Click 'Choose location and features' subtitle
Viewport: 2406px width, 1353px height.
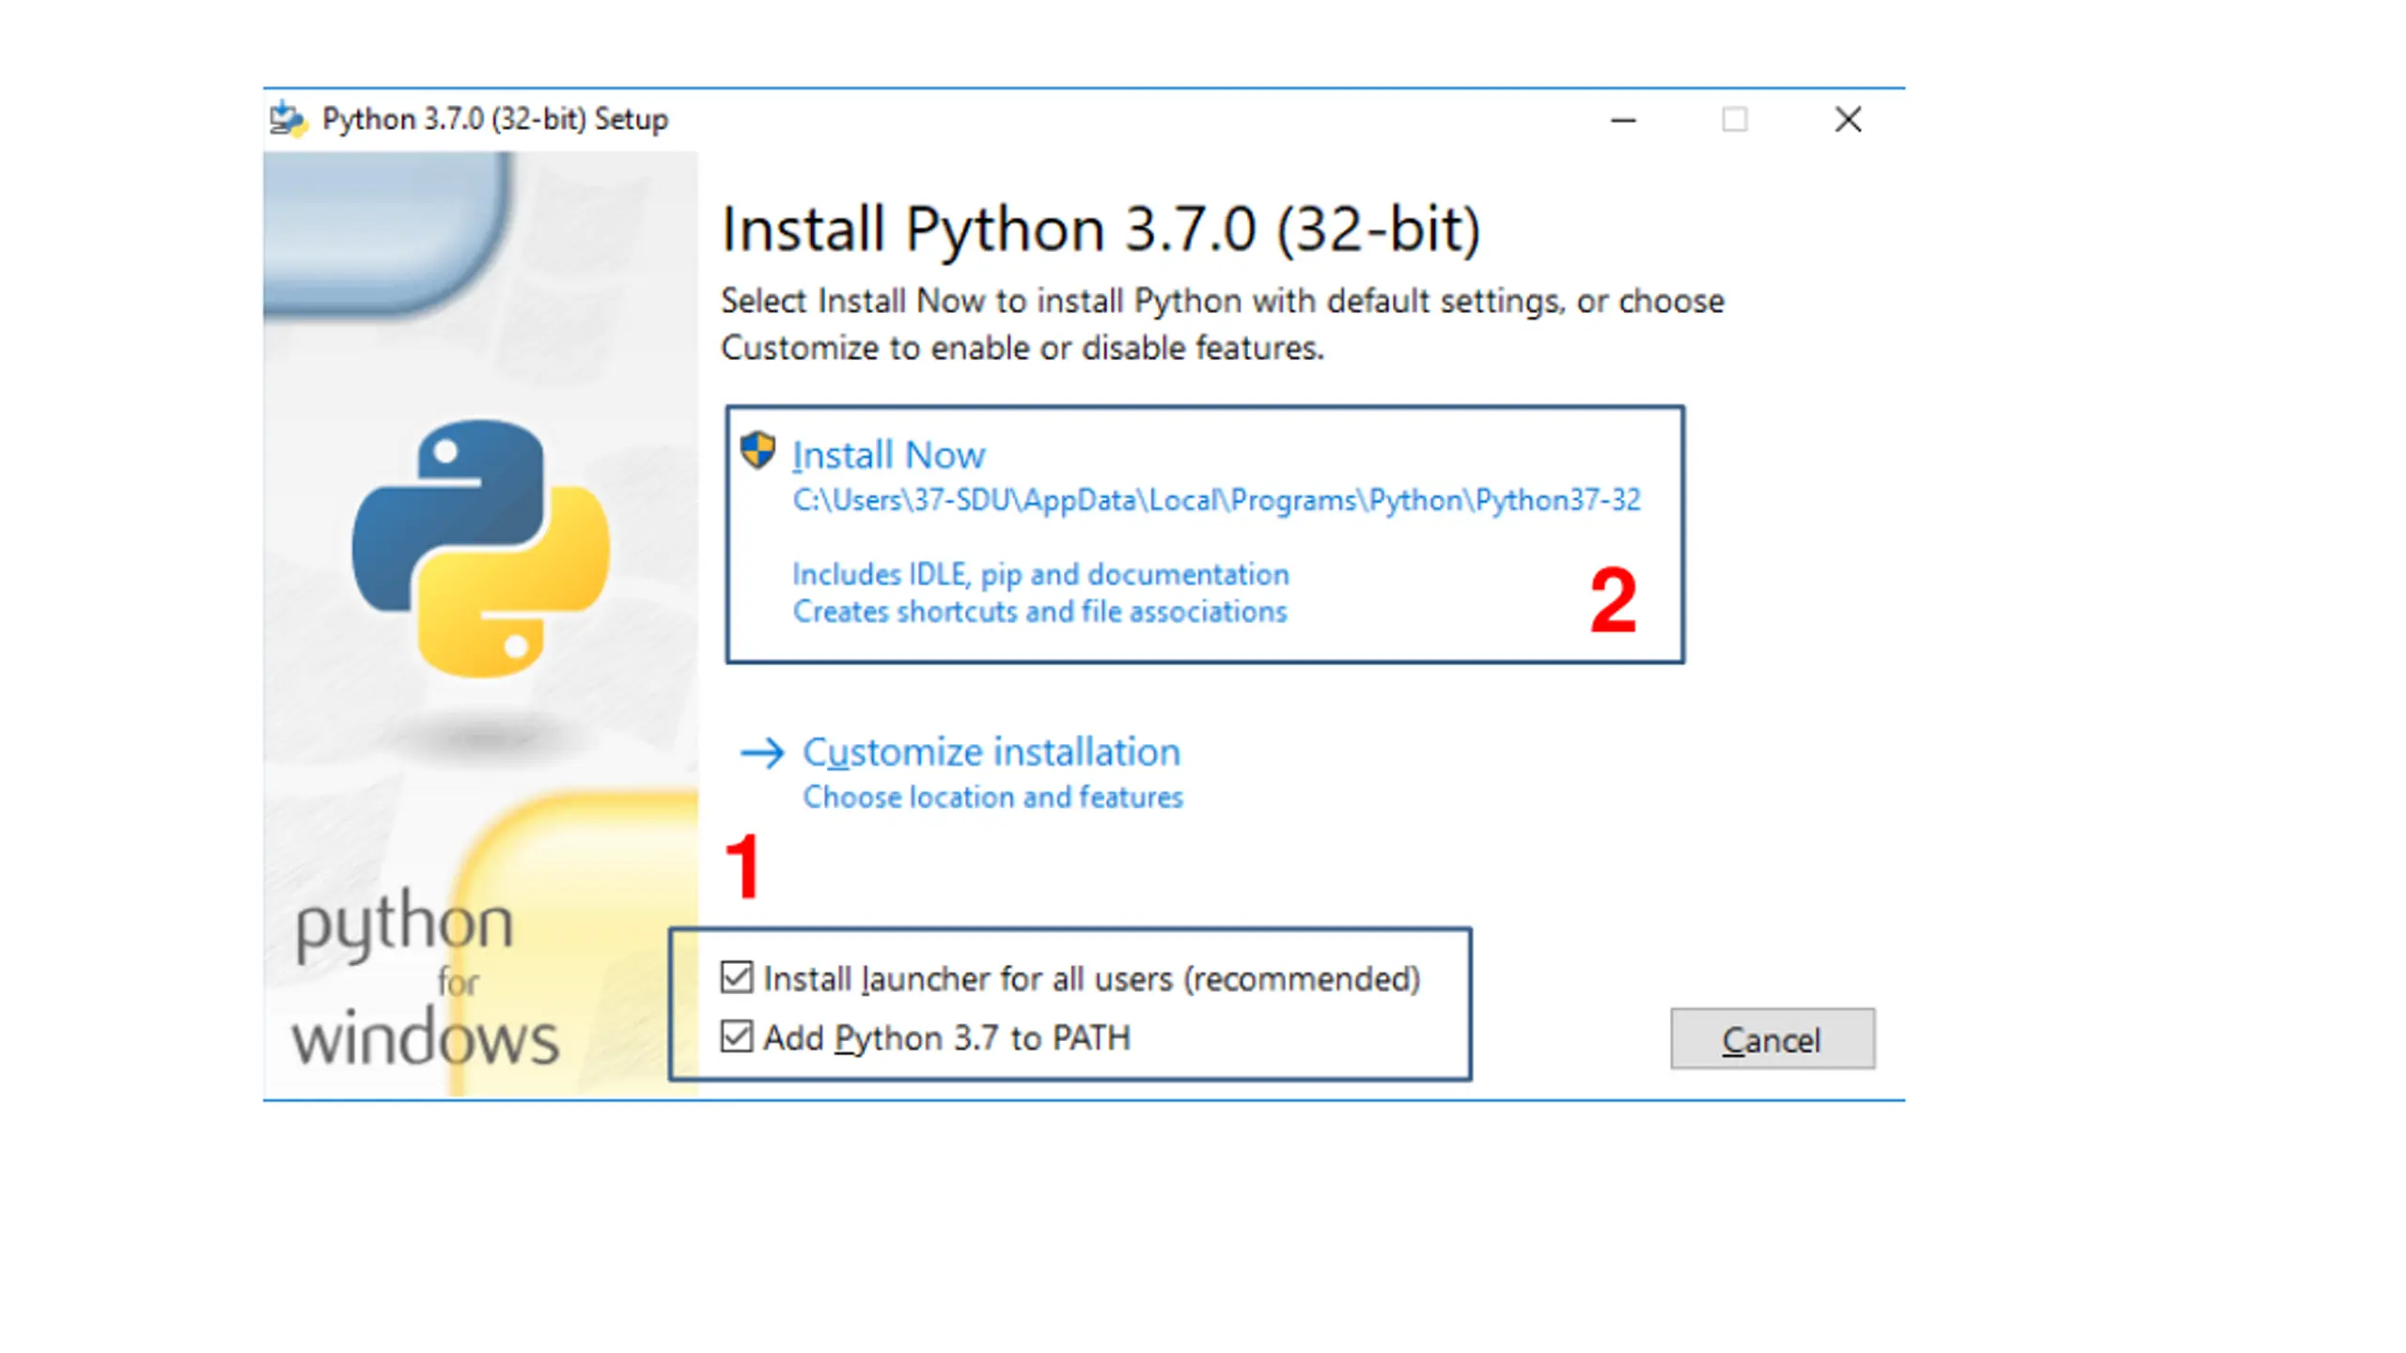click(992, 797)
